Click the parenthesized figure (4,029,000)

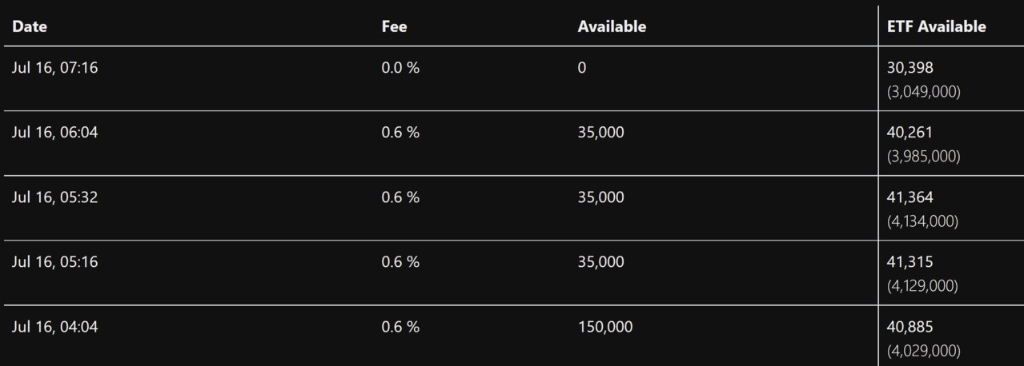click(923, 350)
